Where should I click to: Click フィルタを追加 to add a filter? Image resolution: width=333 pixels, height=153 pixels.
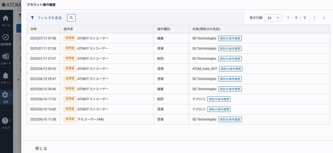50,18
